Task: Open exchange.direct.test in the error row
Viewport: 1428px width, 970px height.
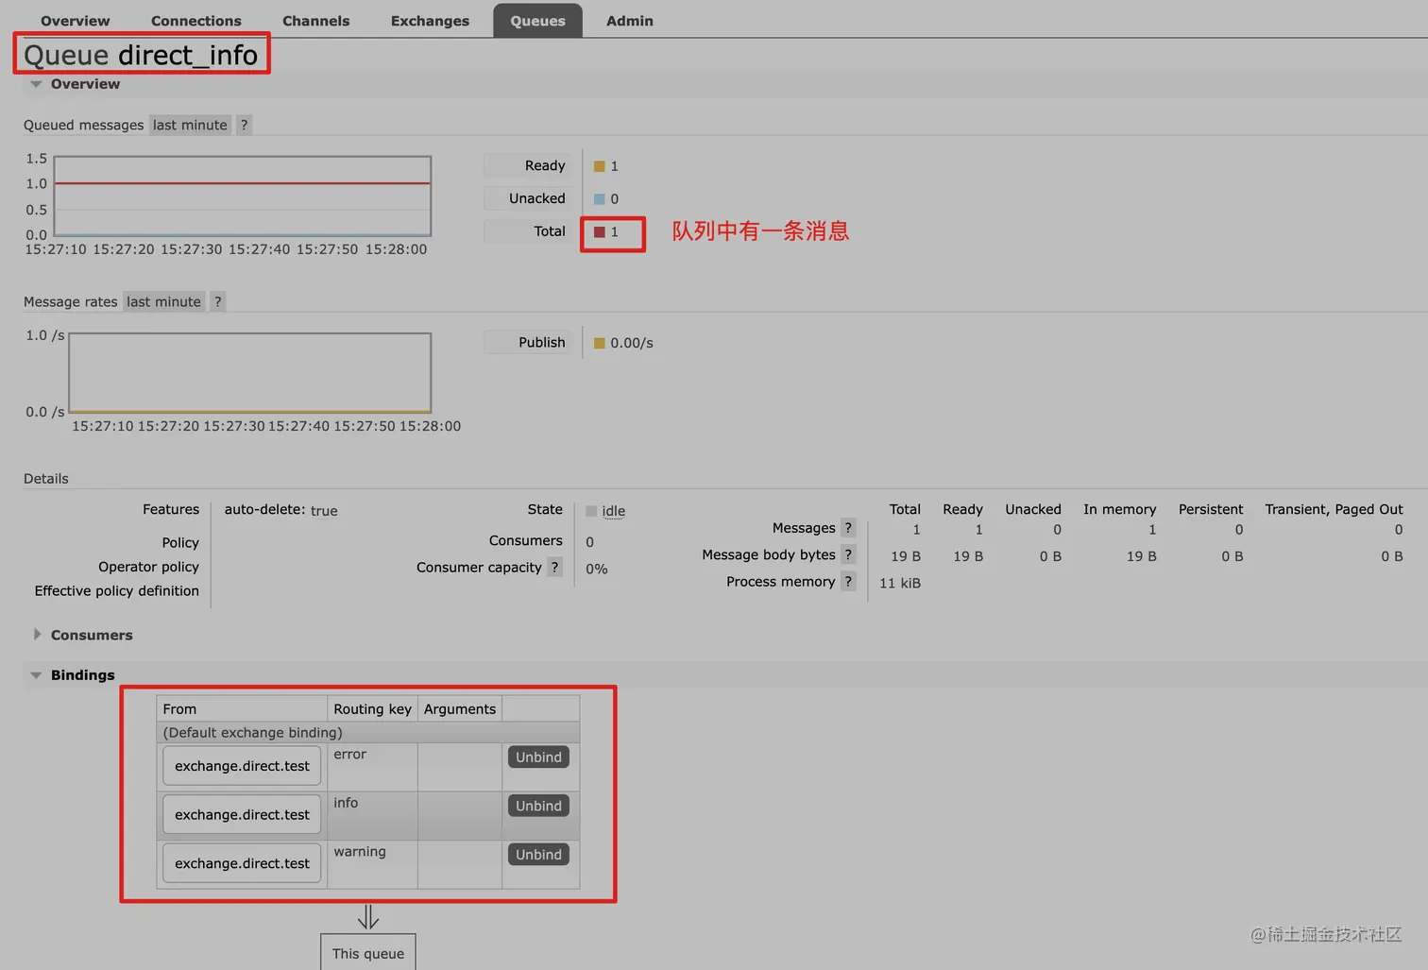Action: (242, 766)
